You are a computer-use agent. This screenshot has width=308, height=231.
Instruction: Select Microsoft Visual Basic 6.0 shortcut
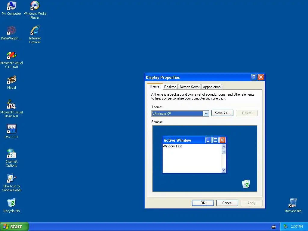pos(11,109)
